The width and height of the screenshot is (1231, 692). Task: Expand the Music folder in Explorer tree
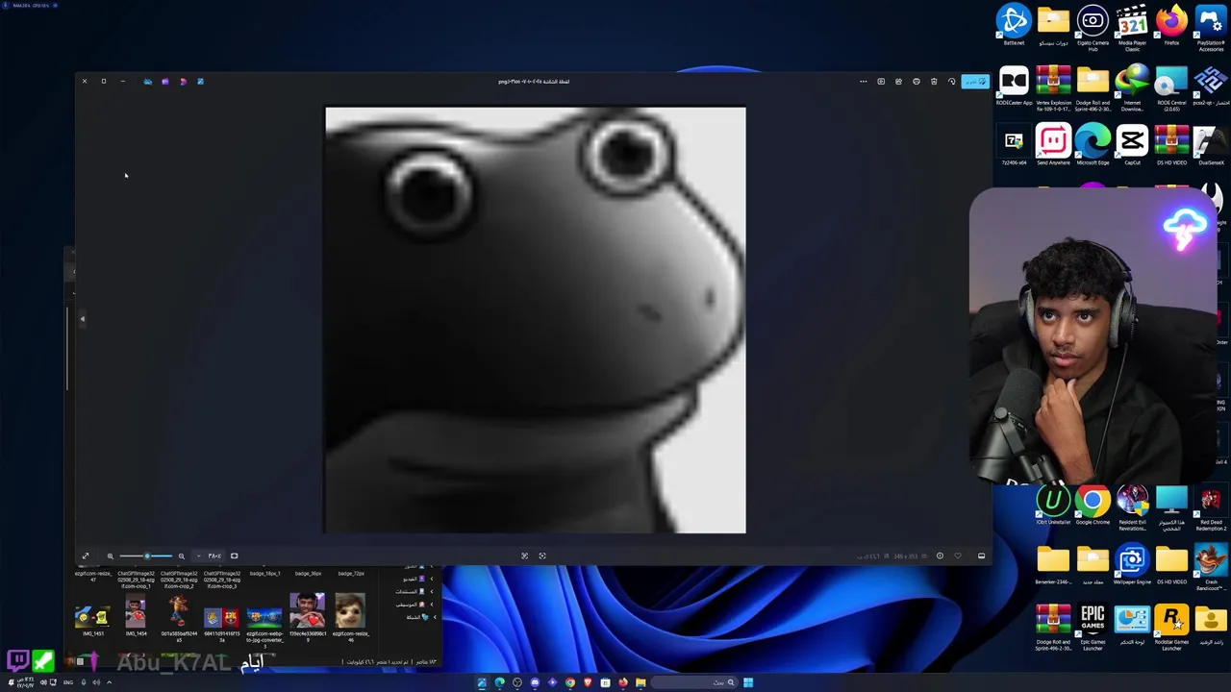pos(431,604)
